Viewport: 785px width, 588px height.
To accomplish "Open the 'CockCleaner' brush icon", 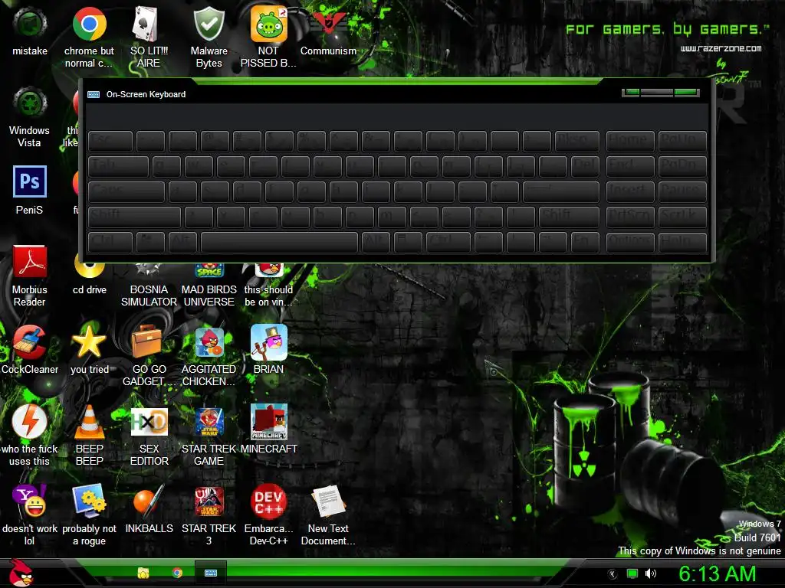I will click(30, 350).
